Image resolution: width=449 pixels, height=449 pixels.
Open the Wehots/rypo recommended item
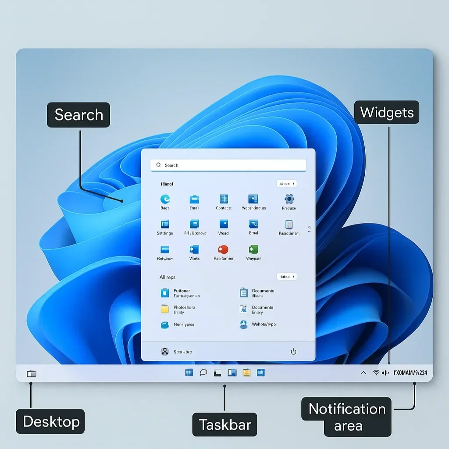[258, 324]
